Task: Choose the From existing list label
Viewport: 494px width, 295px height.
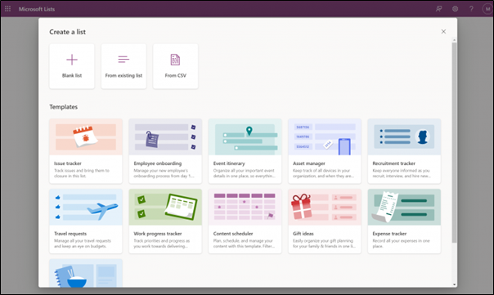Action: click(x=123, y=75)
